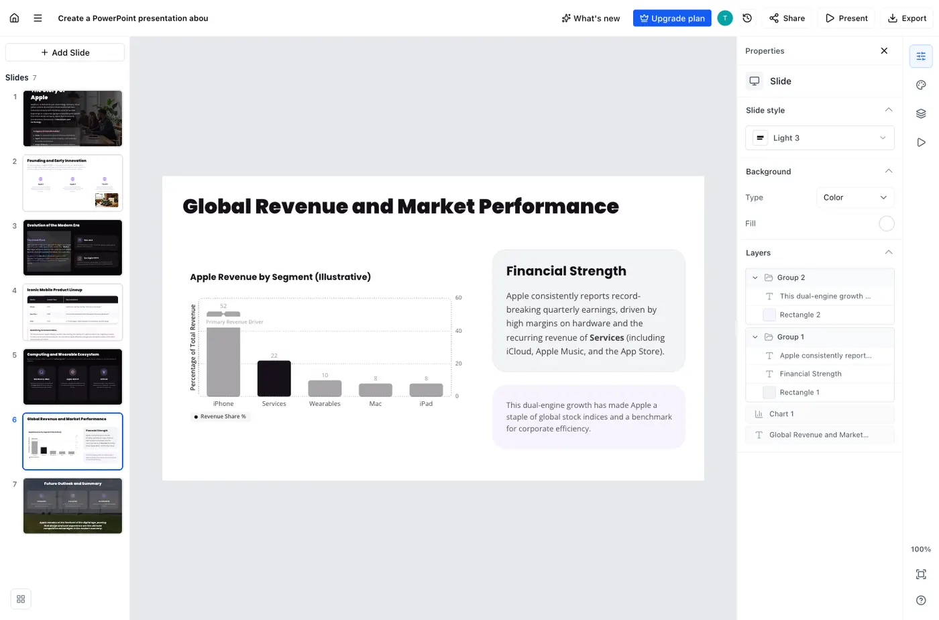Select slide 5 Computing and Wearable Ecosystem
This screenshot has height=620, width=939.
pos(72,376)
